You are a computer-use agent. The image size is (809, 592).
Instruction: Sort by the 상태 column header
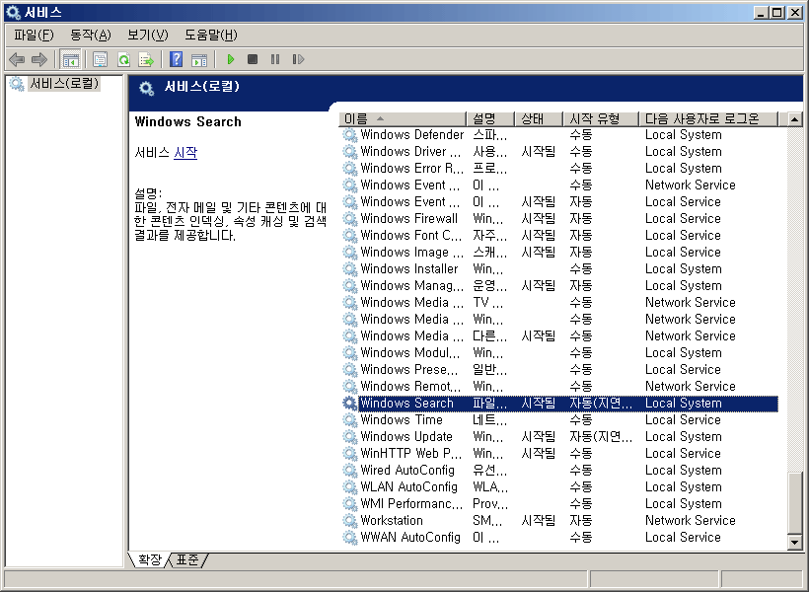(x=538, y=118)
